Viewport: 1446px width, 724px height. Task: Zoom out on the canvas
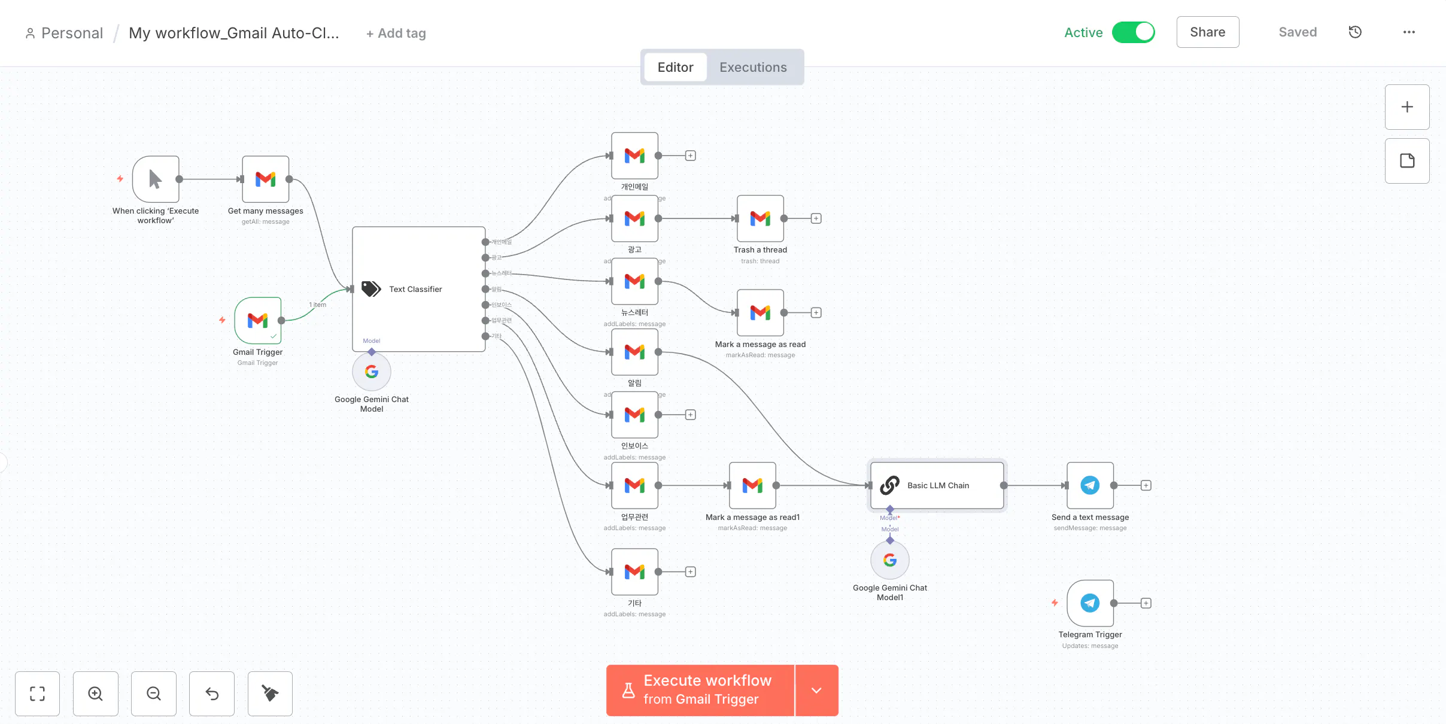pos(154,693)
